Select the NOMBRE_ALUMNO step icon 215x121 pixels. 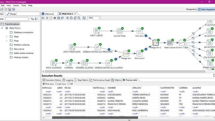tap(84, 63)
